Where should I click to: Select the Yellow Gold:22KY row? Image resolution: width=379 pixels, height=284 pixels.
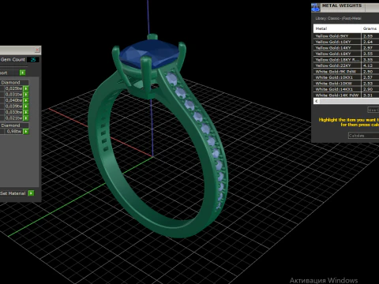pos(346,65)
